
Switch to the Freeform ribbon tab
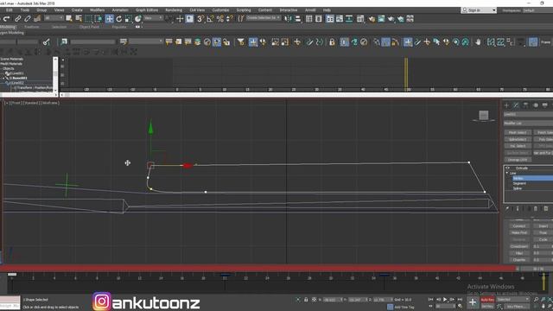[32, 27]
